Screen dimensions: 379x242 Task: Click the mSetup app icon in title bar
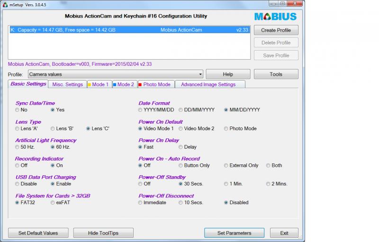5,5
